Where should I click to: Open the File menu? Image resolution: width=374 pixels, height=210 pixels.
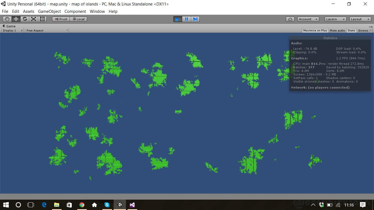5,11
